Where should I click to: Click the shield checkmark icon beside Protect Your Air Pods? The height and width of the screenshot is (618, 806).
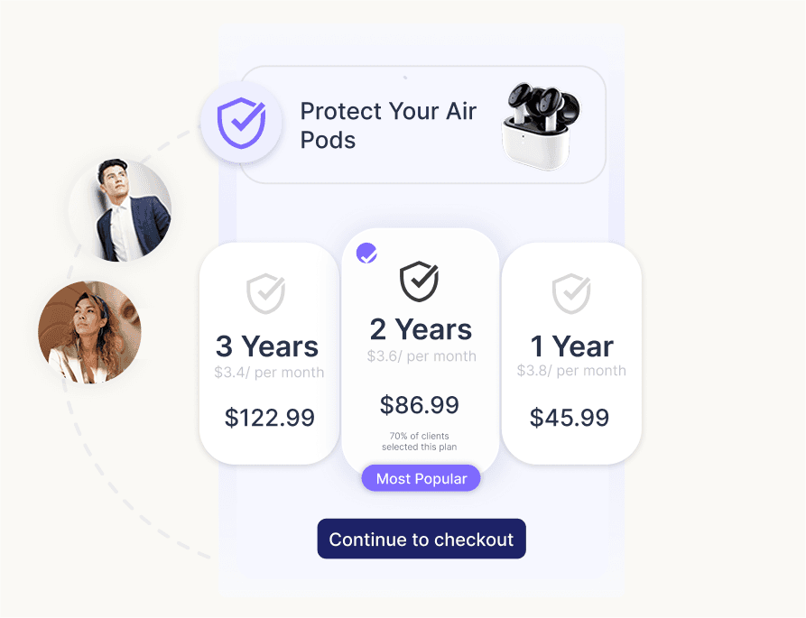[242, 123]
